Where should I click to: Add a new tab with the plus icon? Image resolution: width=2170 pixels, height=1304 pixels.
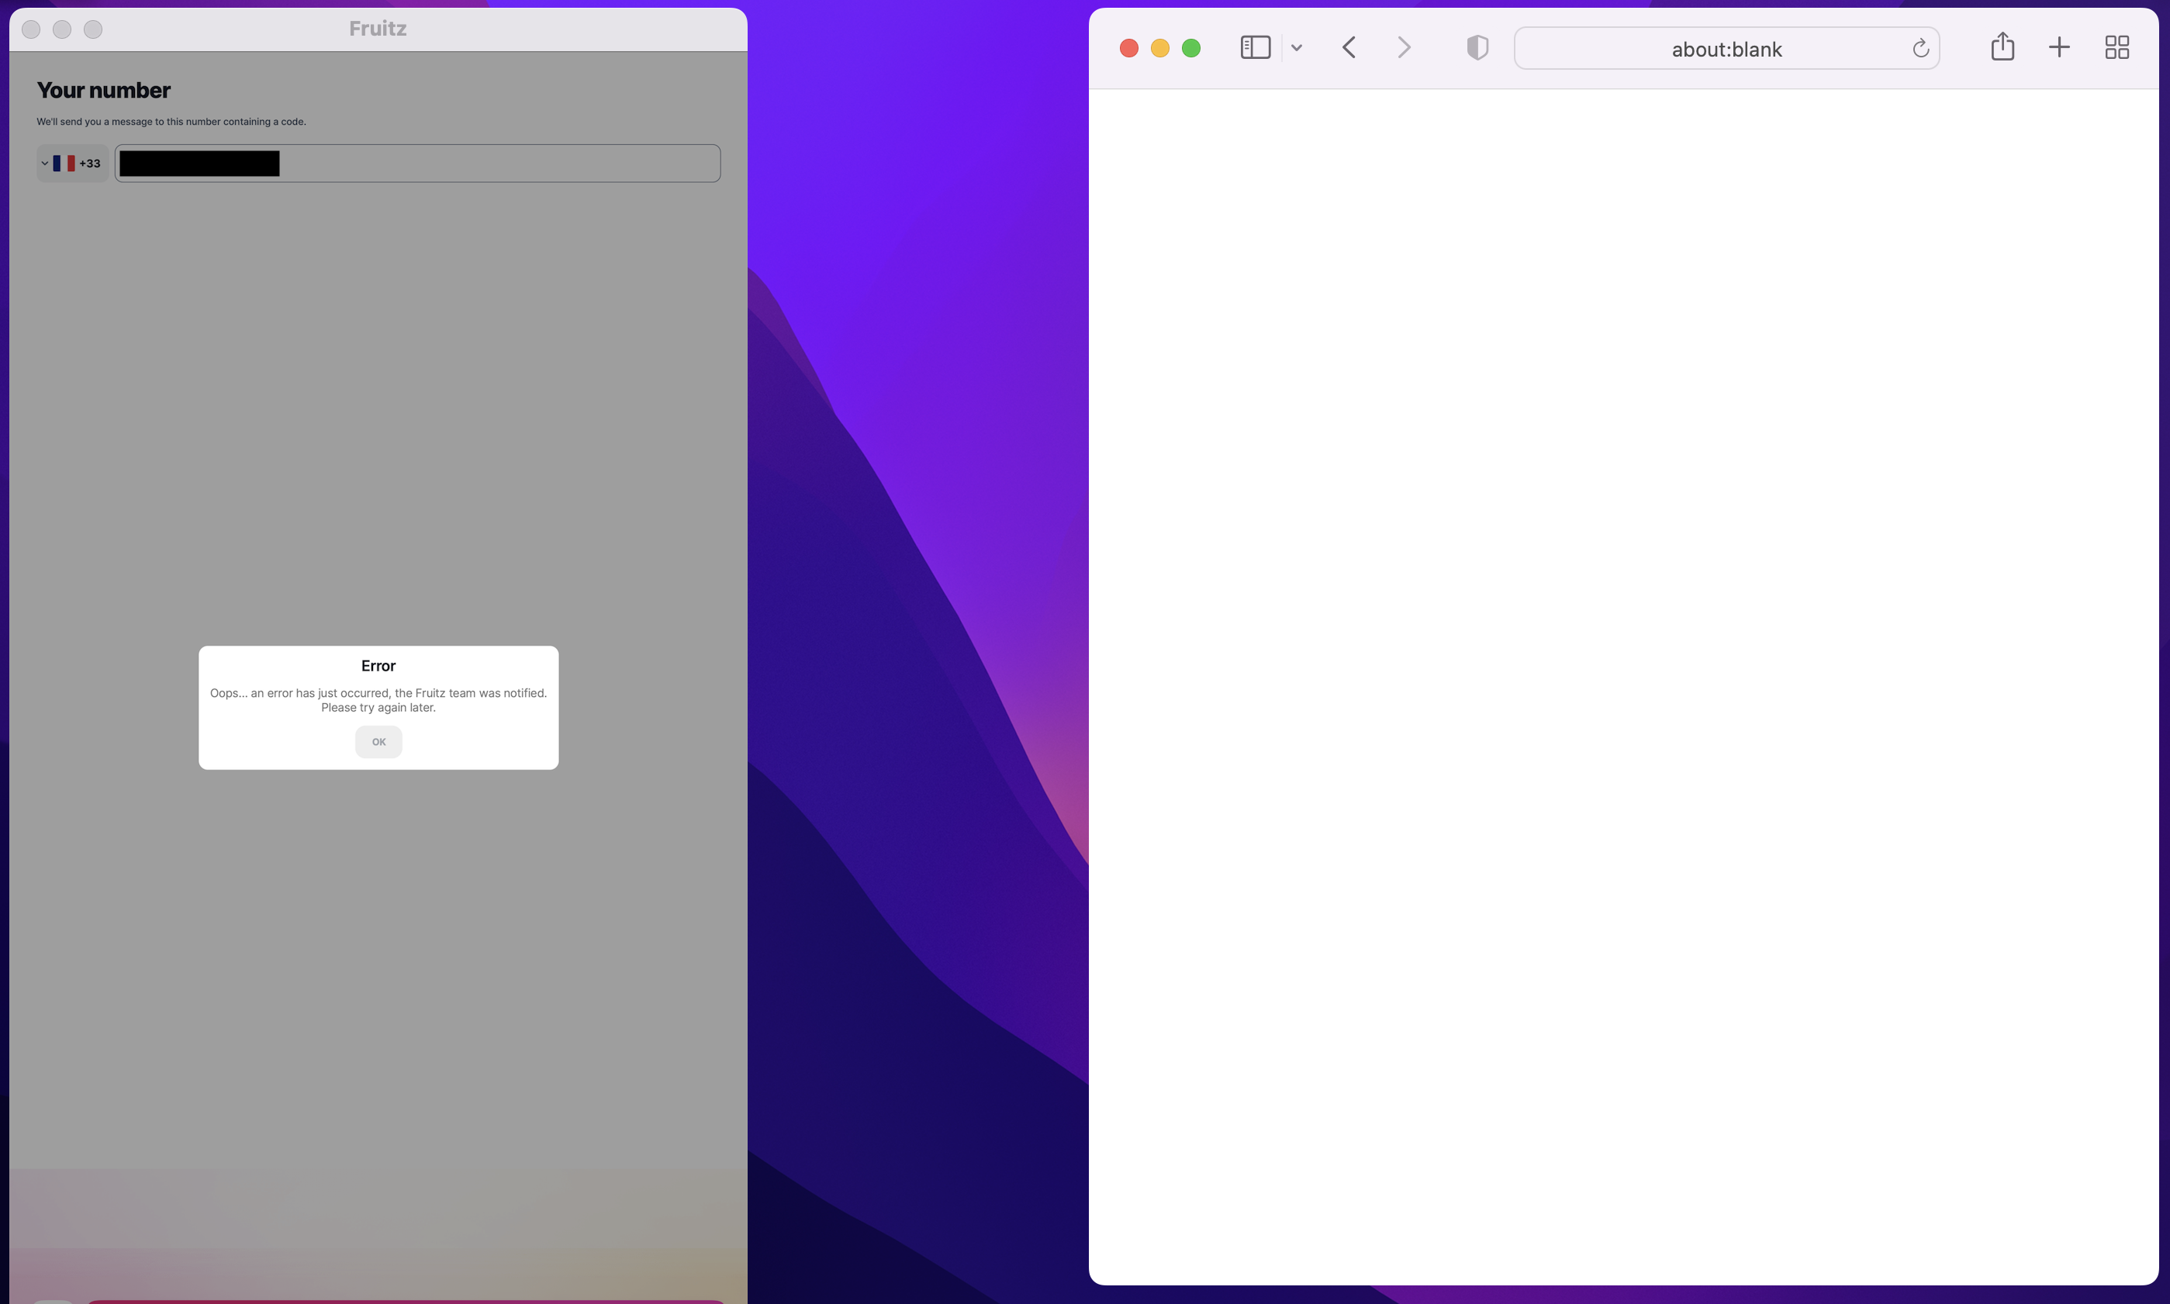pos(2058,47)
